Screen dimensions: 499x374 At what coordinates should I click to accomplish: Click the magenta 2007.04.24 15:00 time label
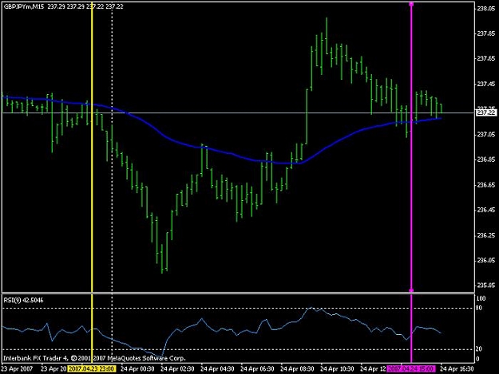[410, 369]
